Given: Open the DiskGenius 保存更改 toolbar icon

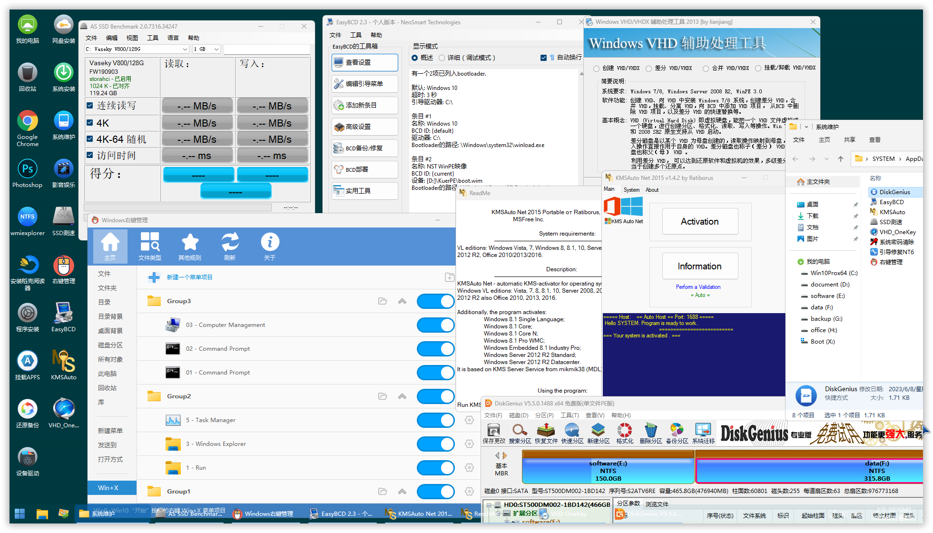Looking at the screenshot, I should pos(493,433).
